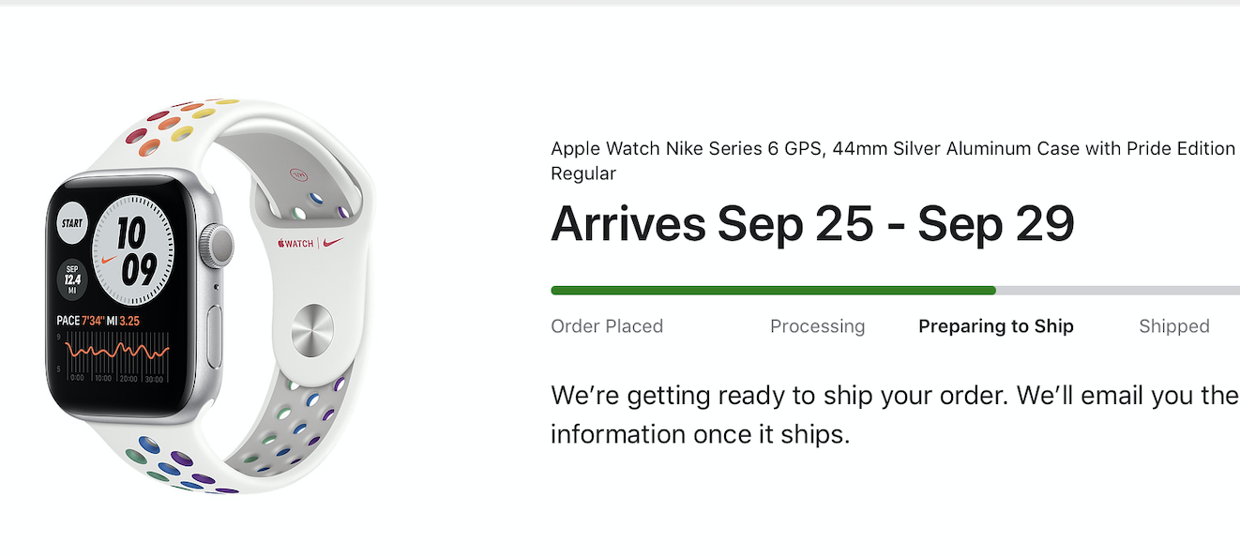1240x557 pixels.
Task: Jump to the Shipped step label
Action: 1173,326
